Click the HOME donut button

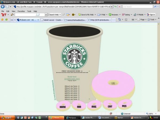pos(63,106)
